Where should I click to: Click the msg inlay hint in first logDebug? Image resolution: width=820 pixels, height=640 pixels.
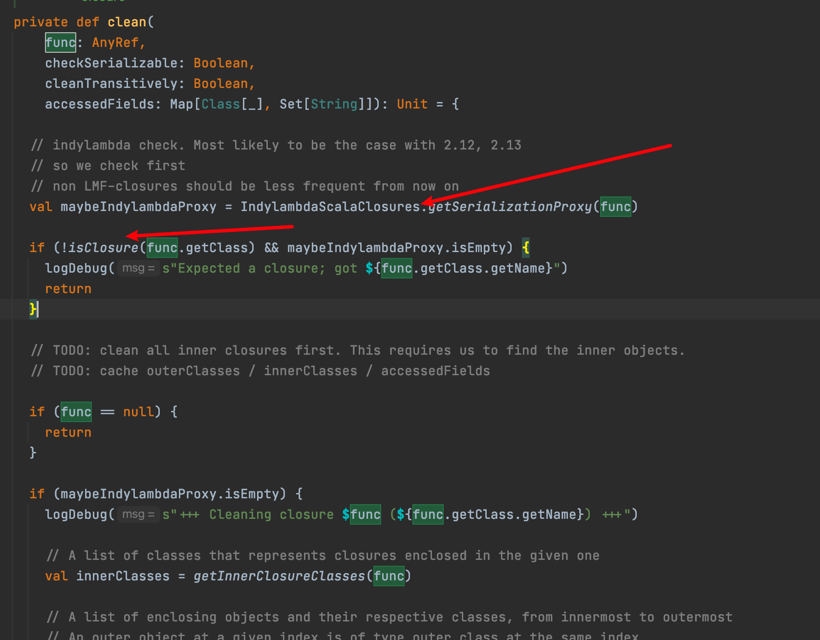[138, 268]
